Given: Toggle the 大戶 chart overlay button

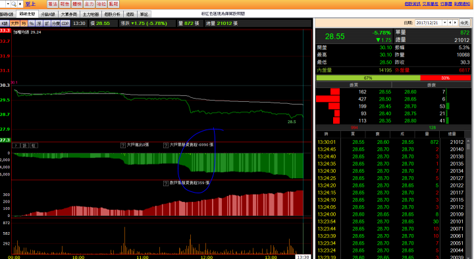Looking at the screenshot, I should (x=14, y=23).
